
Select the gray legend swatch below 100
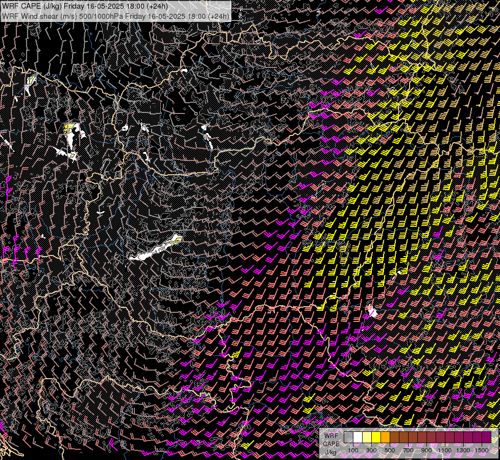(x=348, y=437)
